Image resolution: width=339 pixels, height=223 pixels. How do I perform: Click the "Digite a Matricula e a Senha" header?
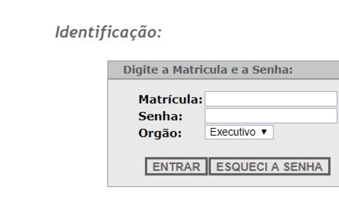pos(208,70)
